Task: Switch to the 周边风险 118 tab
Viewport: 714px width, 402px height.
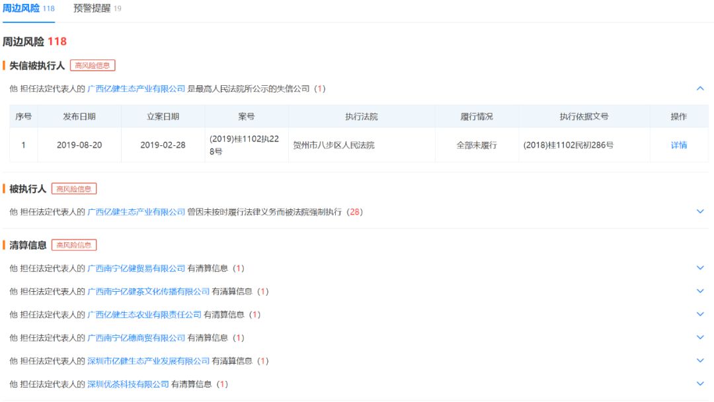Action: [28, 9]
